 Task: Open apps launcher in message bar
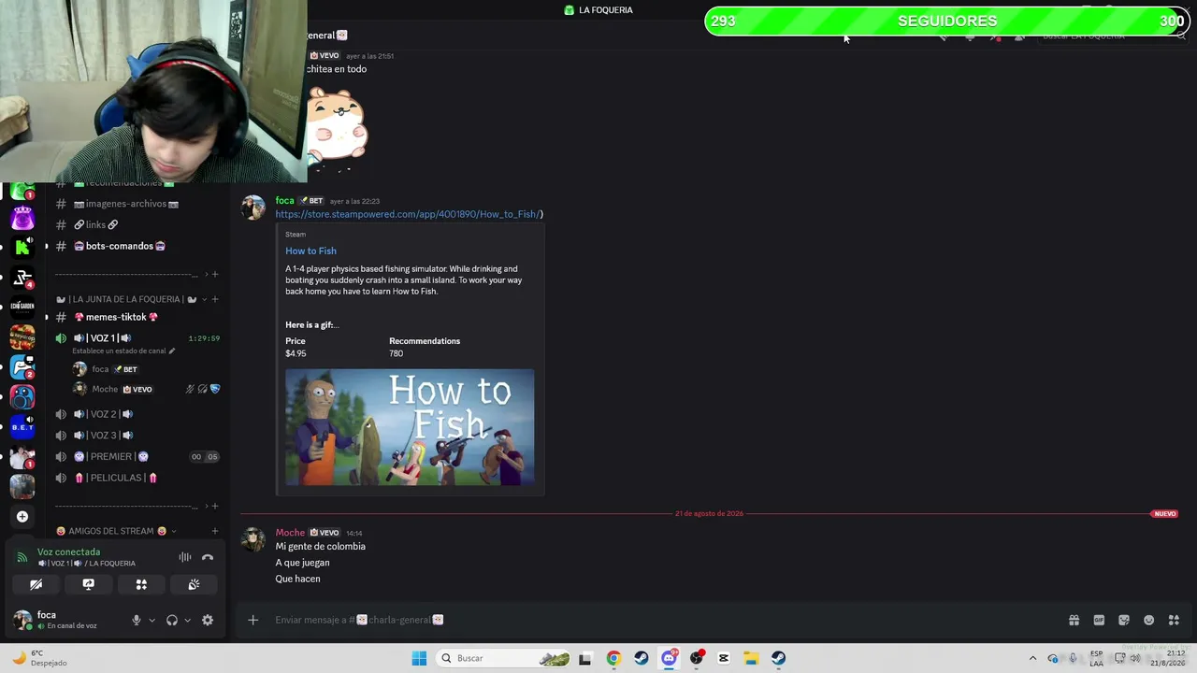[1174, 620]
